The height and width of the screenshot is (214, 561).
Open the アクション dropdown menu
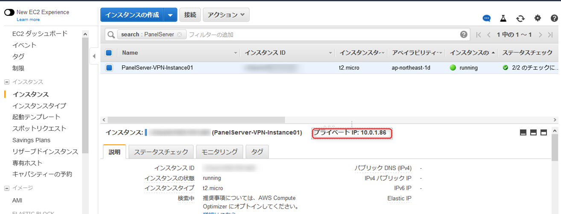click(226, 15)
